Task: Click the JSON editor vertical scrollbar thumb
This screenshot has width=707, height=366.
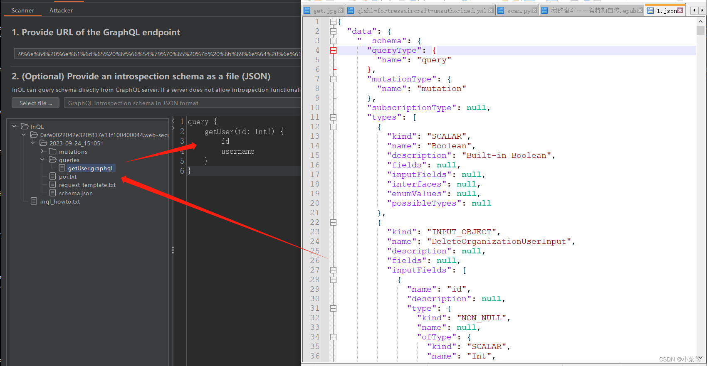Action: 701,30
